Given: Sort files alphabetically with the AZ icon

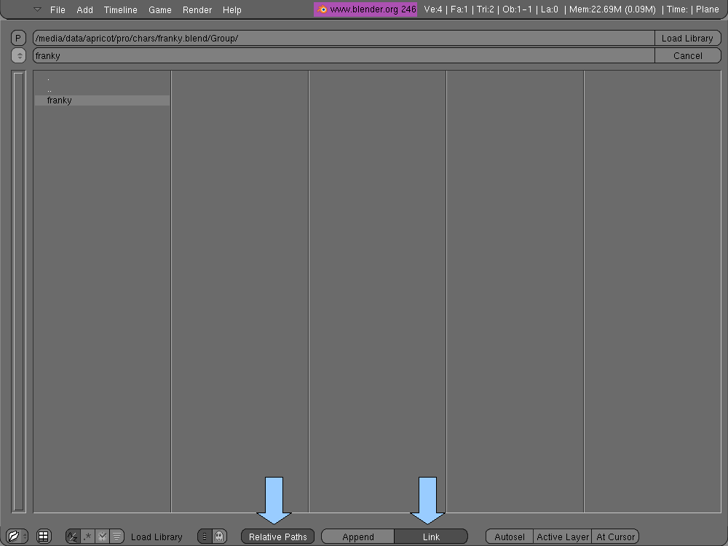Looking at the screenshot, I should (73, 537).
